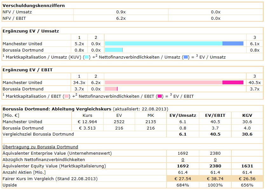Click the bold 'EV/Umsatz' column header
This screenshot has width=266, height=190.
tap(183, 116)
